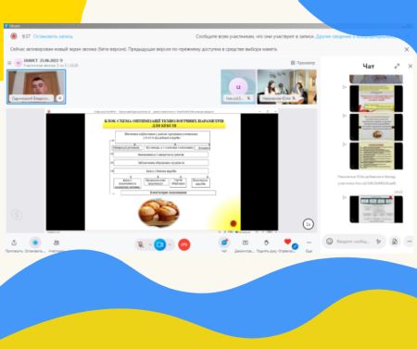Expand camera options arrow beside video button
Image resolution: width=417 pixels, height=349 pixels.
coord(170,244)
